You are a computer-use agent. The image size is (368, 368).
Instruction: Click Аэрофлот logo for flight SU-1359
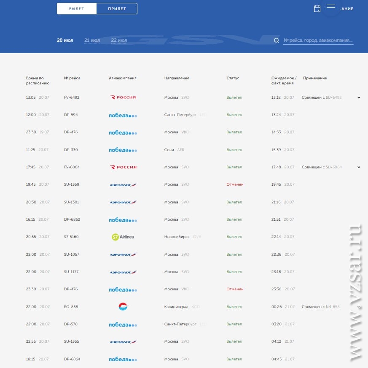pyautogui.click(x=123, y=185)
